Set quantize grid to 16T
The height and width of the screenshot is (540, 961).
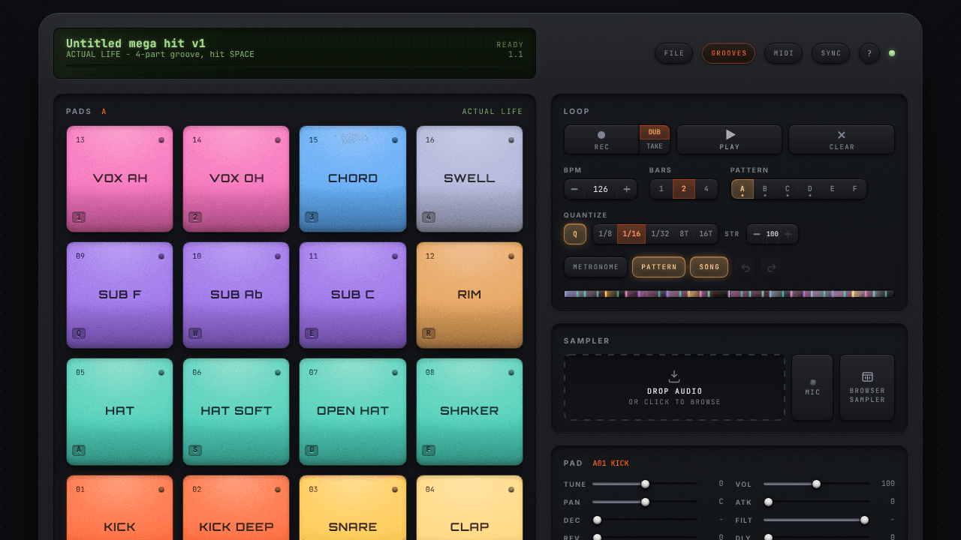[706, 234]
